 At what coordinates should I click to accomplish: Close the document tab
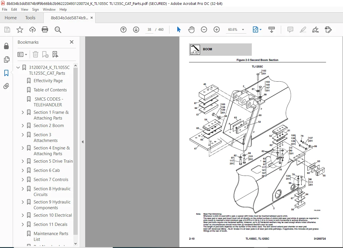point(92,18)
